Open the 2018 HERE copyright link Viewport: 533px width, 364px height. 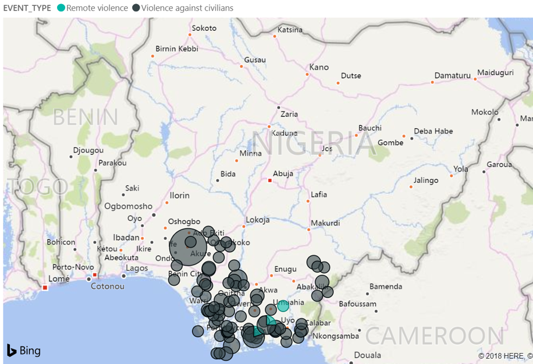(x=504, y=355)
